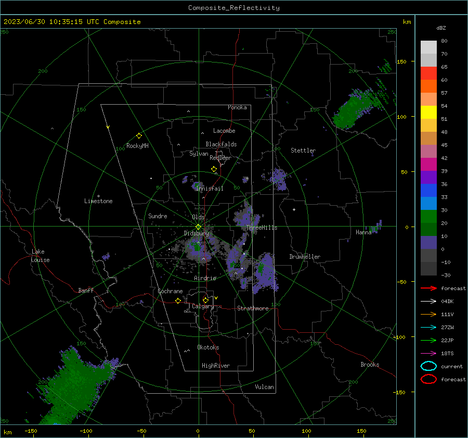This screenshot has height=438, width=468.
Task: Click the Innisfail label on map
Action: pyautogui.click(x=210, y=189)
